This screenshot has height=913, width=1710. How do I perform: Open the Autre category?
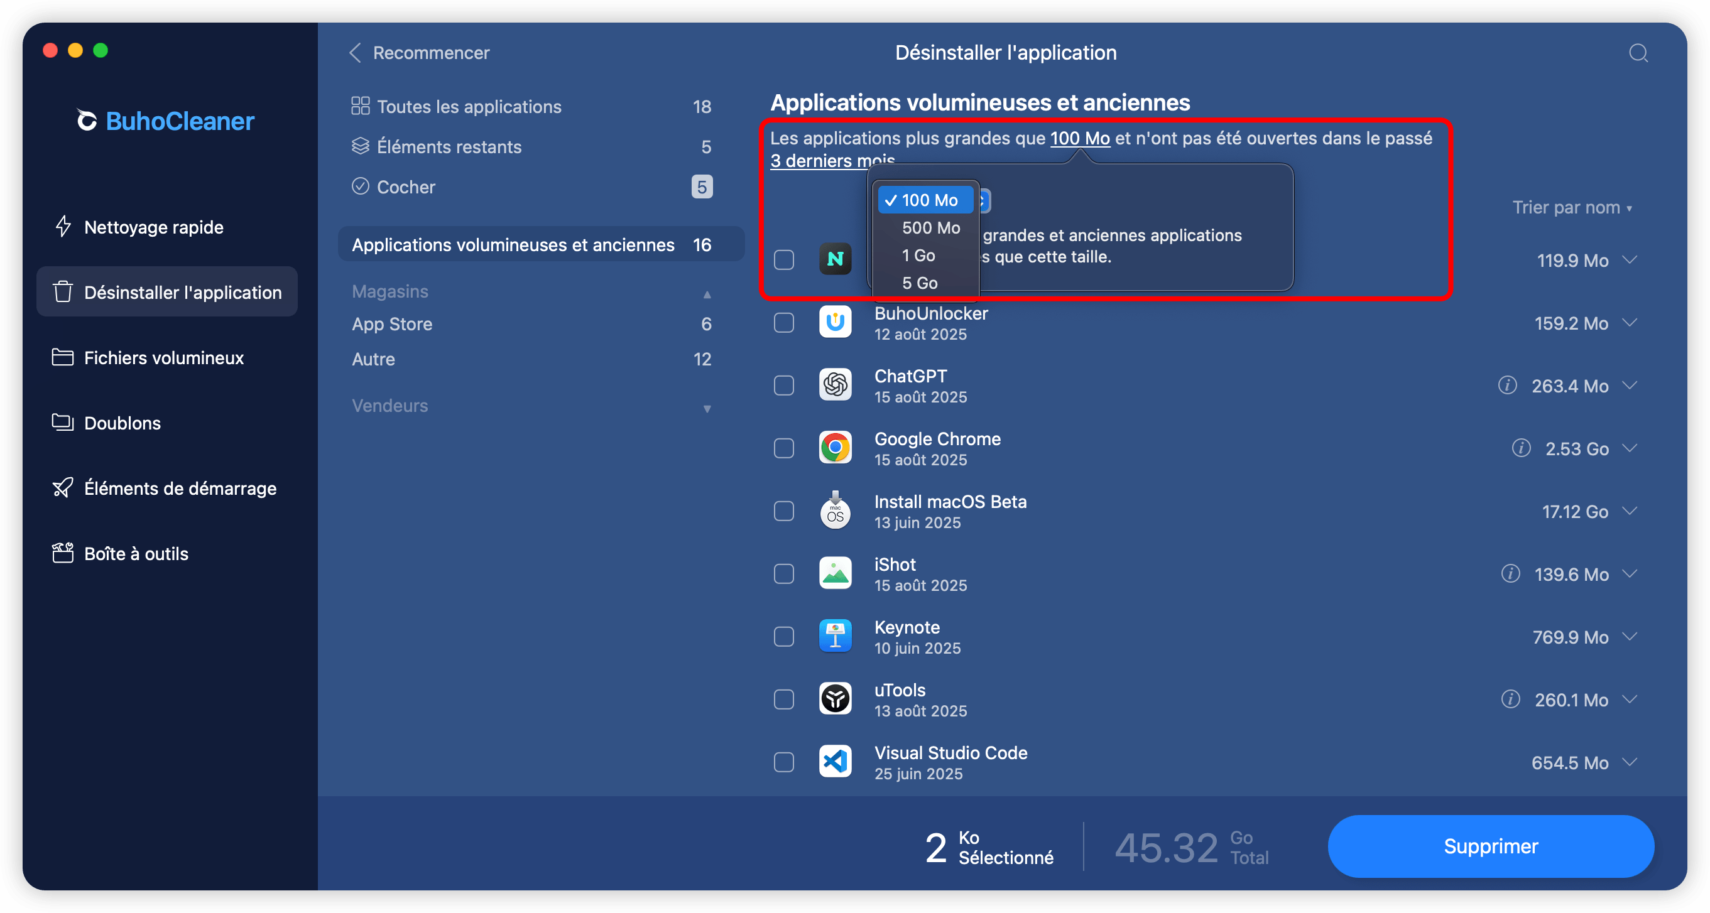(x=531, y=359)
